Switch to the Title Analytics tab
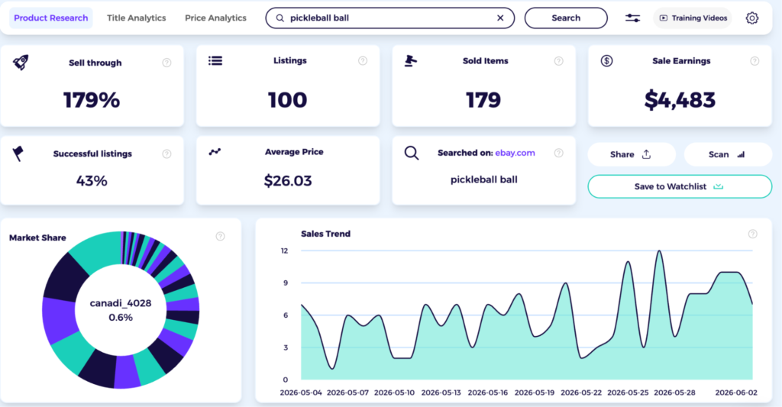 (x=136, y=18)
